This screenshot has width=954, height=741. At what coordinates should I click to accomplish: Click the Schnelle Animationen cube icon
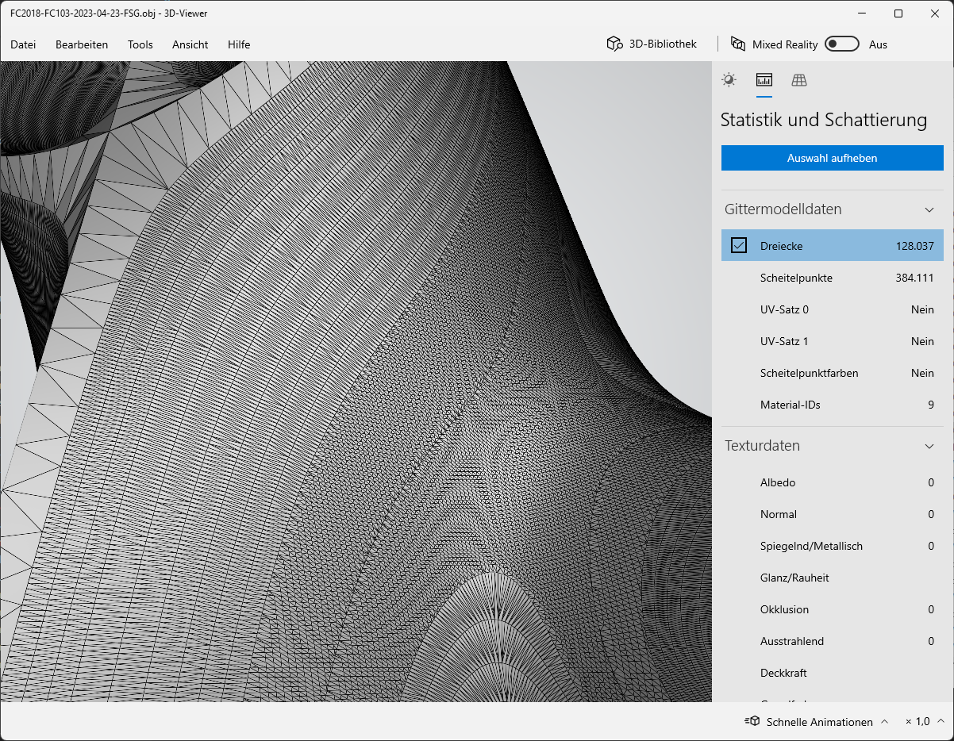(752, 721)
